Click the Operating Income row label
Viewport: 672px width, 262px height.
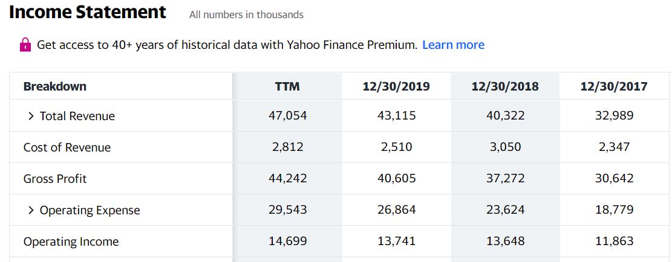[x=71, y=241]
